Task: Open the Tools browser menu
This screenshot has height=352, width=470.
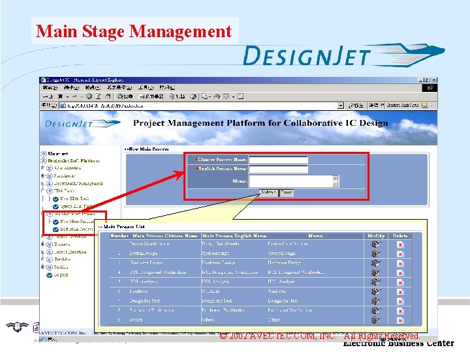Action: 146,87
